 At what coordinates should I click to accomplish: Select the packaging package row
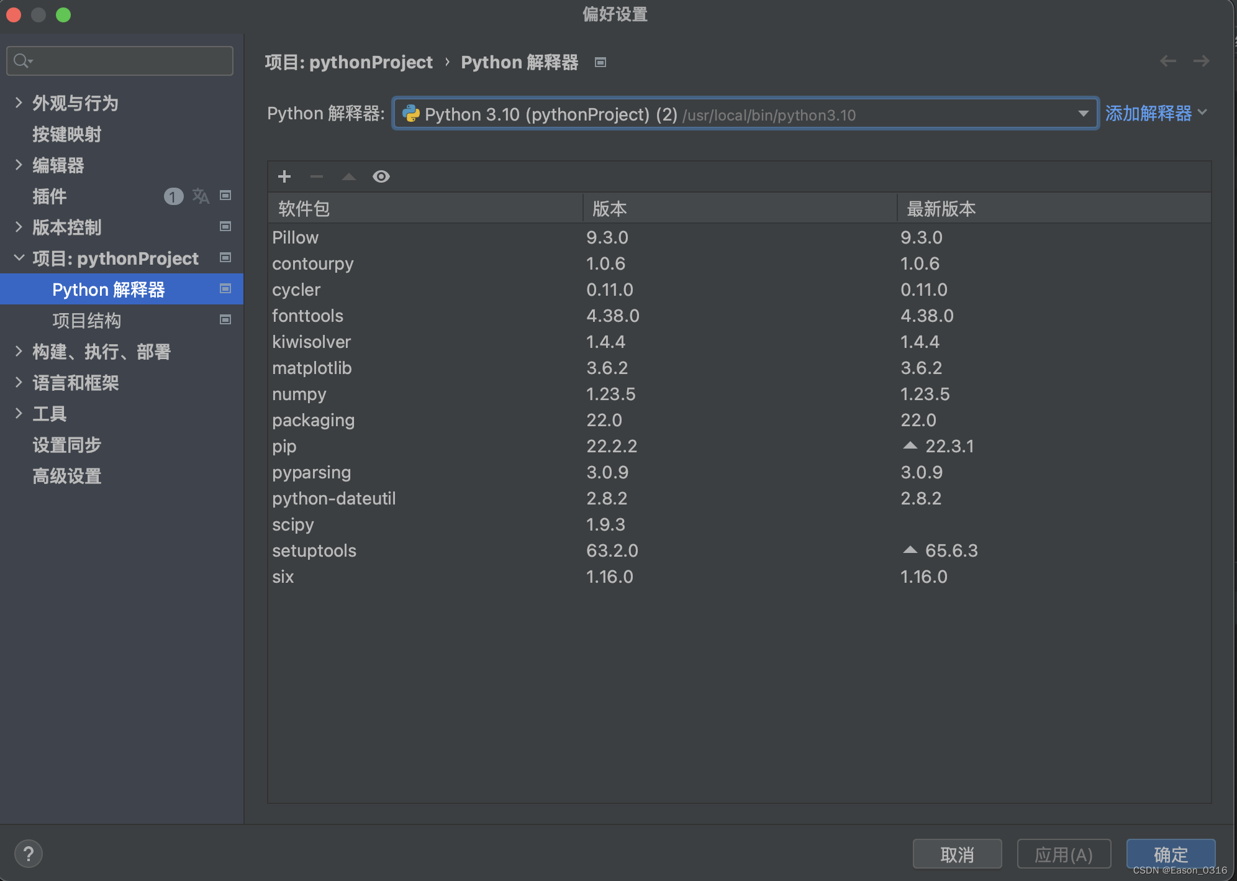739,420
